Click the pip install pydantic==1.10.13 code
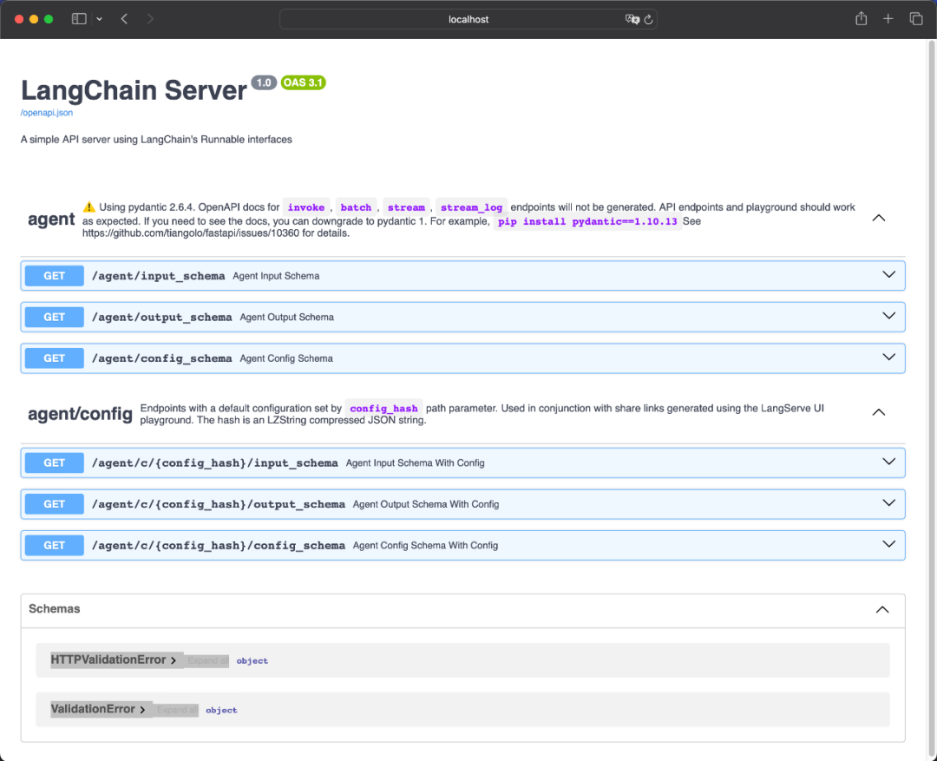 tap(587, 221)
